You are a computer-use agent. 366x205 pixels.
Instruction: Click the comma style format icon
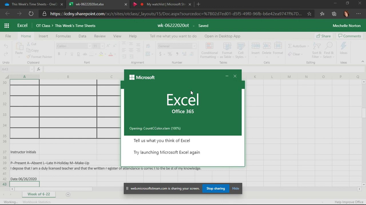[x=177, y=54]
